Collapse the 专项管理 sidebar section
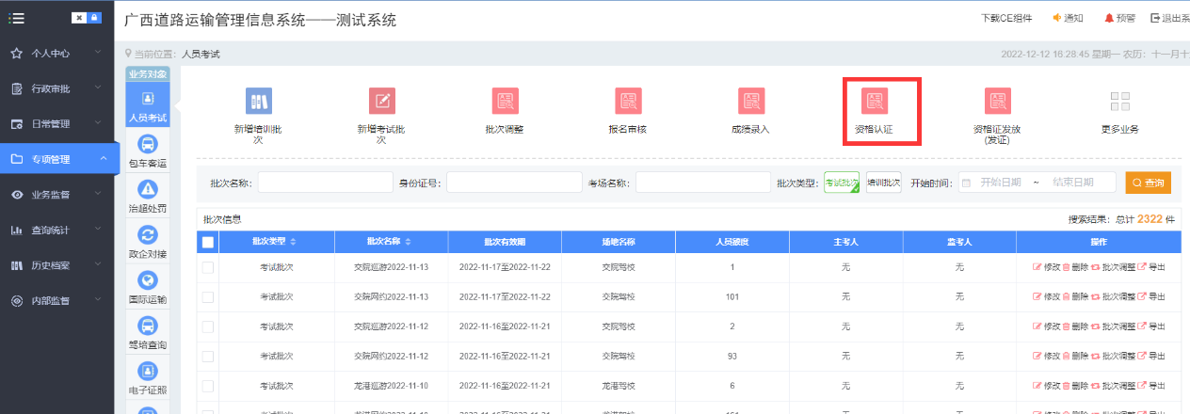The height and width of the screenshot is (414, 1190). [x=56, y=159]
